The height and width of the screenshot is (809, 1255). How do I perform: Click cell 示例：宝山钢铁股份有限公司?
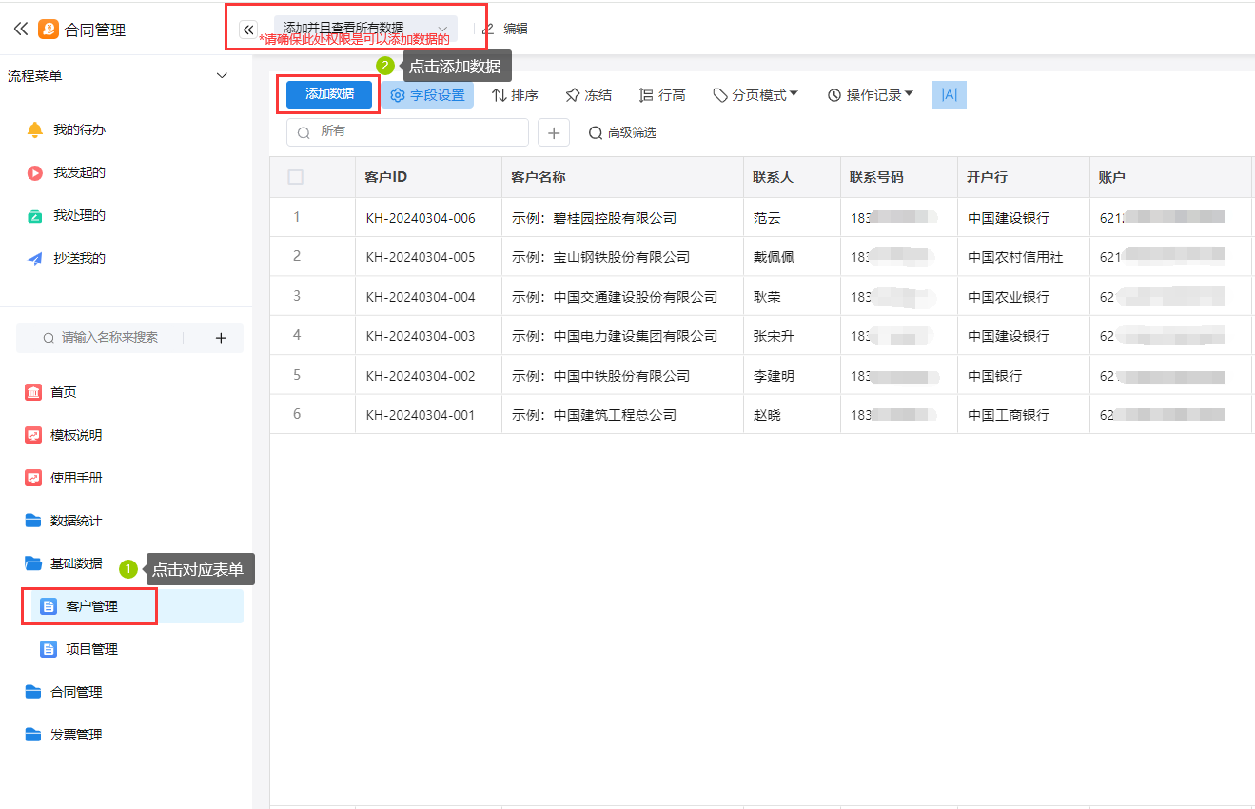click(x=622, y=257)
